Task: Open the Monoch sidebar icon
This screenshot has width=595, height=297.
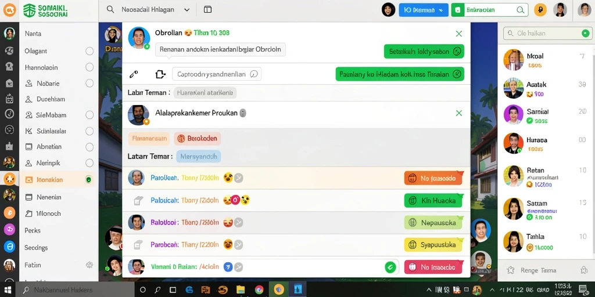Action: tap(29, 213)
